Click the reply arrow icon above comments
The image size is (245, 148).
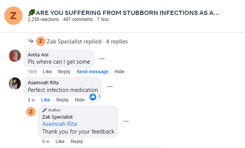click(31, 41)
